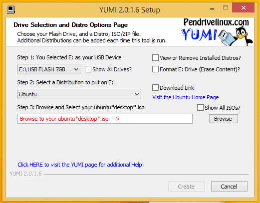The image size is (260, 203).
Task: Click the Pendrivelinux.com header text
Action: (x=216, y=22)
